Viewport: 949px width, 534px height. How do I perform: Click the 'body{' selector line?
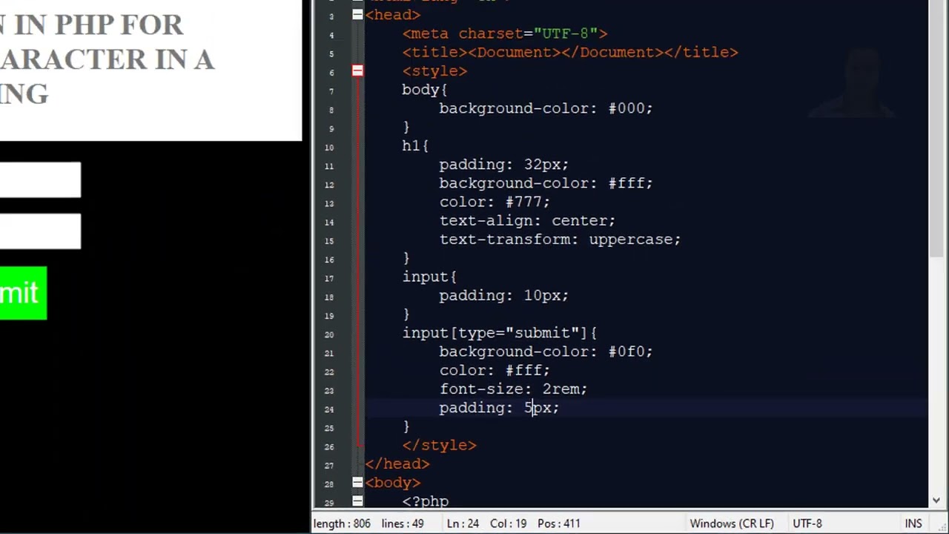pos(425,90)
